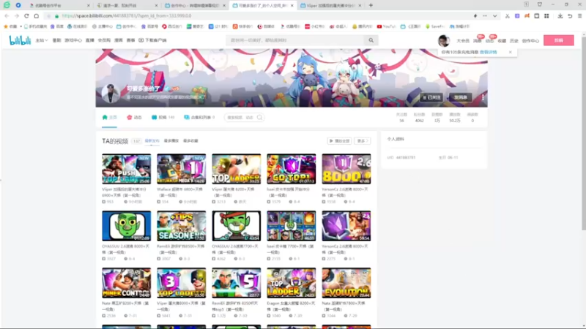Open 创作中心 in the header
Screen dimensions: 586x329
pos(530,41)
